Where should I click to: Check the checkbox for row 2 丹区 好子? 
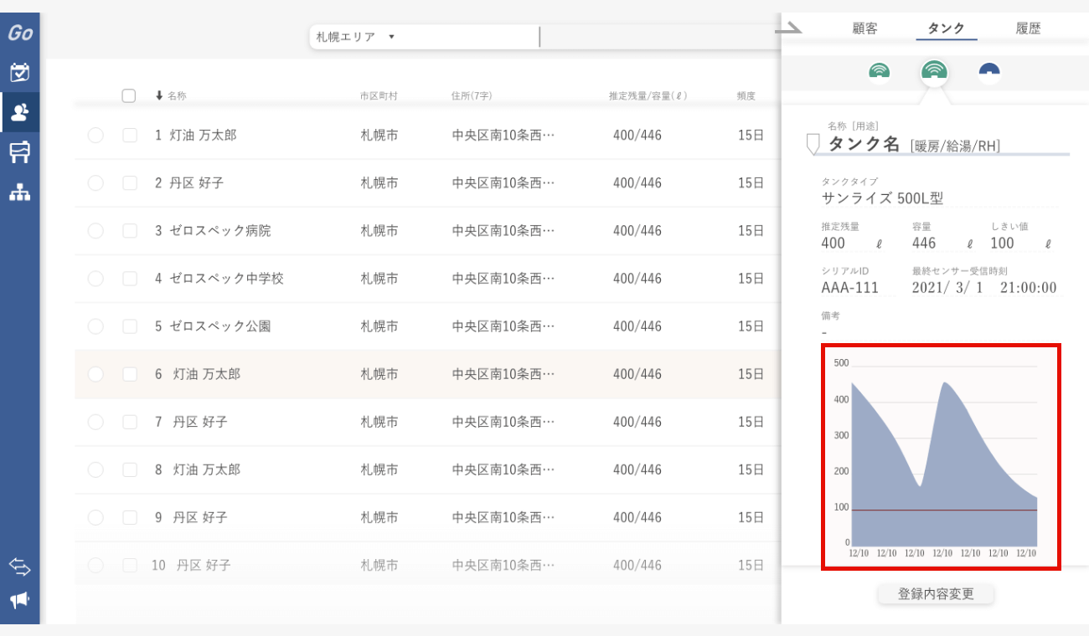pos(130,182)
